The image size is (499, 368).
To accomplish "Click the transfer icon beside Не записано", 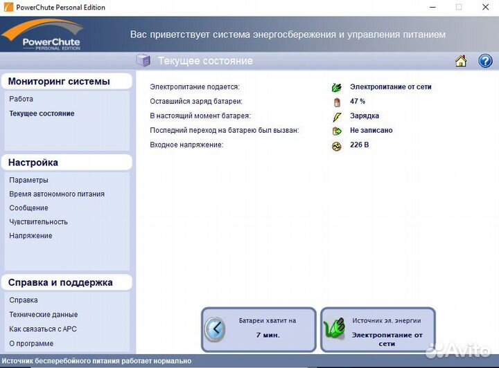I will click(x=337, y=131).
